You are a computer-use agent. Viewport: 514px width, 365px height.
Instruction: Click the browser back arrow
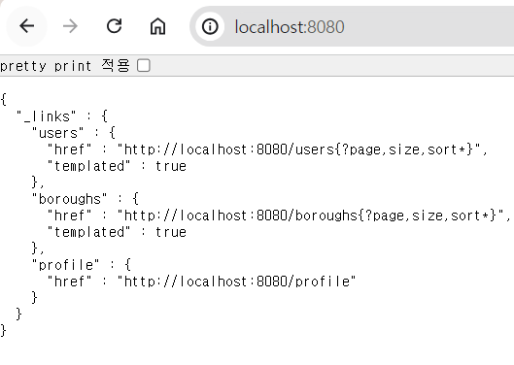pos(26,26)
